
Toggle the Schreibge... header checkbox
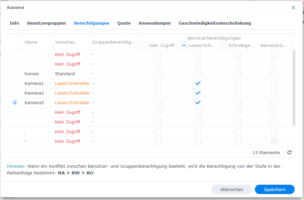224,45
